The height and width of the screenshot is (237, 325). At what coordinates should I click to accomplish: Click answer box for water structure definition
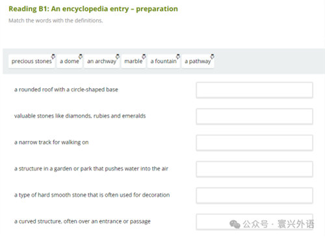[254, 169]
